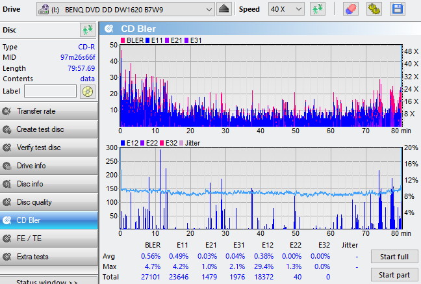
Task: Open the Transfer rate tab
Action: pyautogui.click(x=49, y=111)
